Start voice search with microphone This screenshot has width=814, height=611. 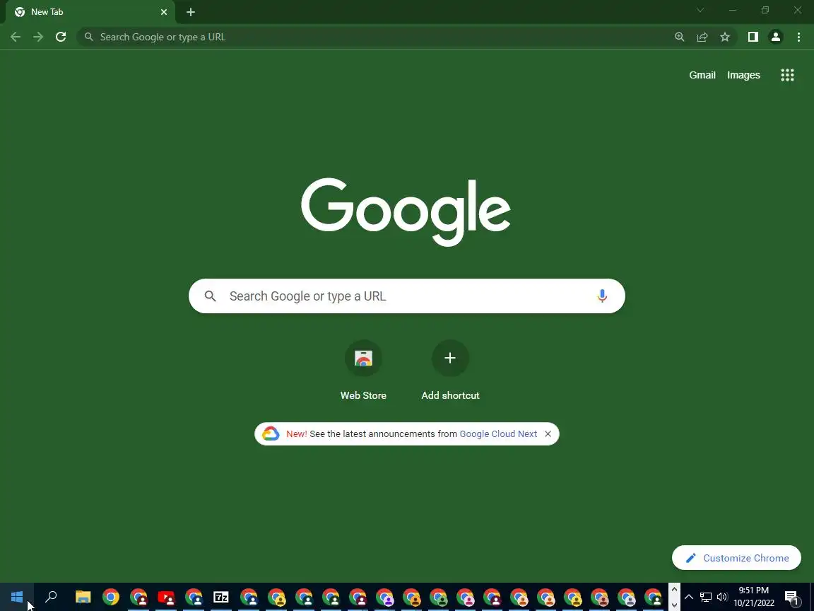point(602,296)
